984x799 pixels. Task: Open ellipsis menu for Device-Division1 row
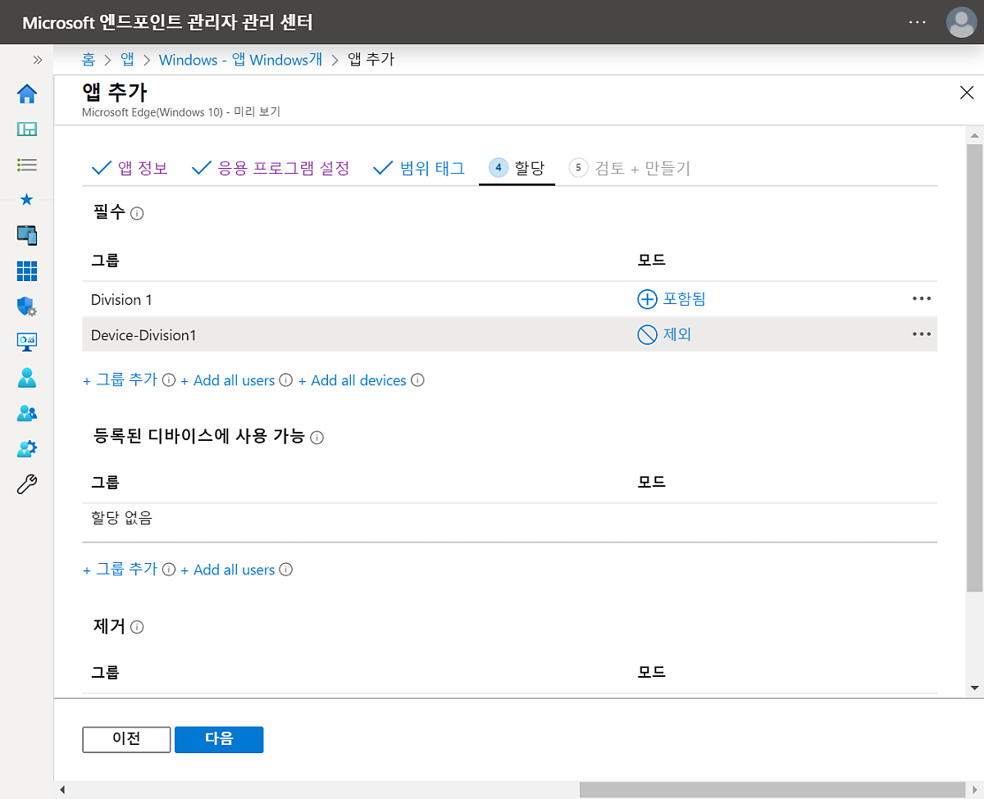point(922,334)
